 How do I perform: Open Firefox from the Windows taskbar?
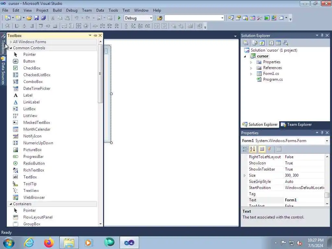pyautogui.click(x=49, y=243)
